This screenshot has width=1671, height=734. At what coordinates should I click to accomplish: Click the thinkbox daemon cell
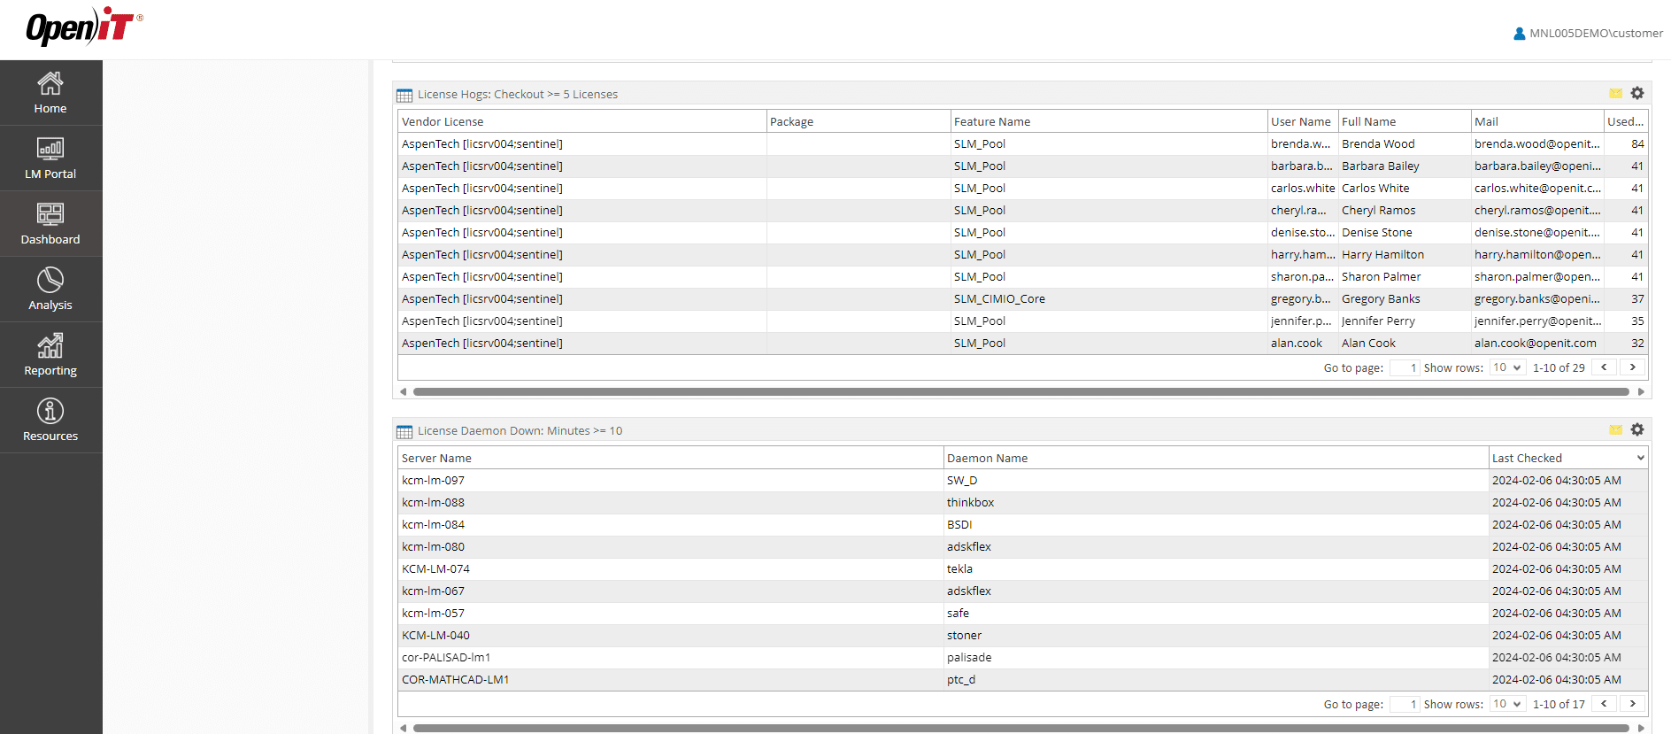pos(1216,502)
